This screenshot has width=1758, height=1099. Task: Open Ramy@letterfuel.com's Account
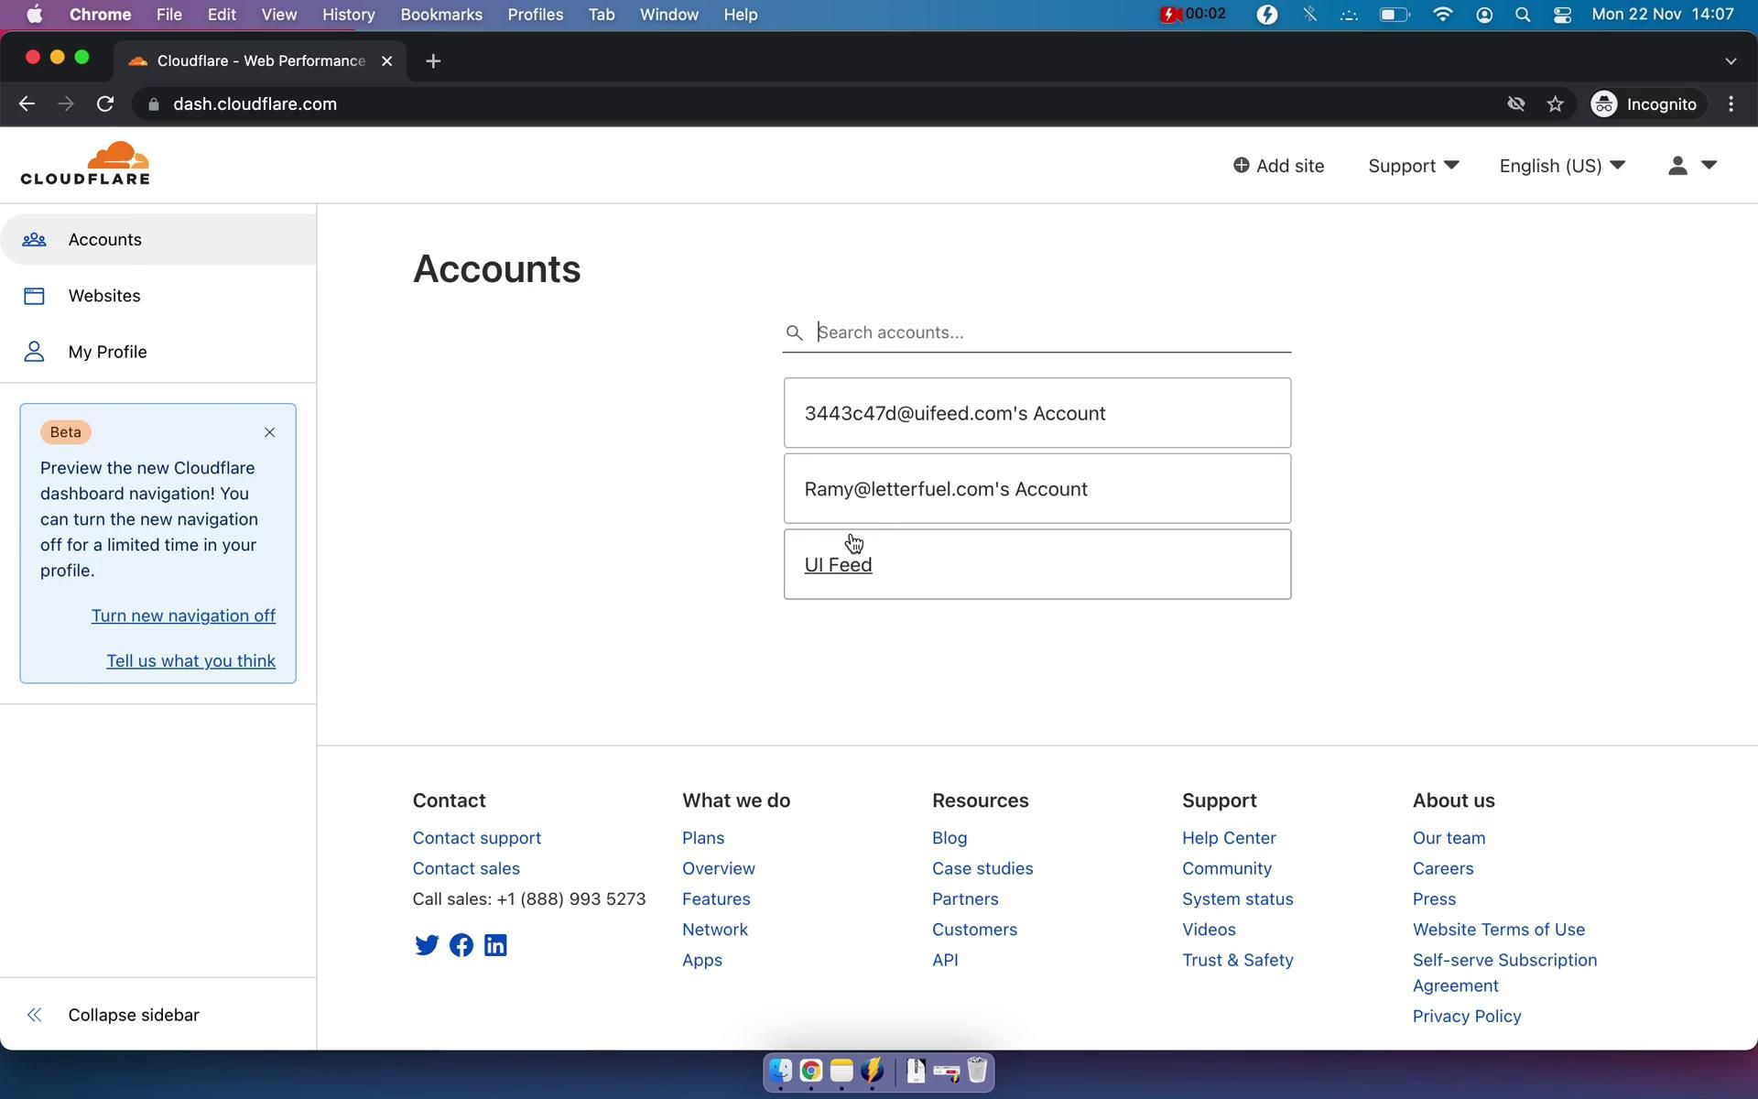(946, 489)
